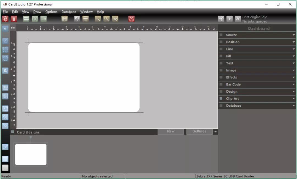The image size is (297, 179).
Task: Expand the Design section arrow
Action: 294,91
